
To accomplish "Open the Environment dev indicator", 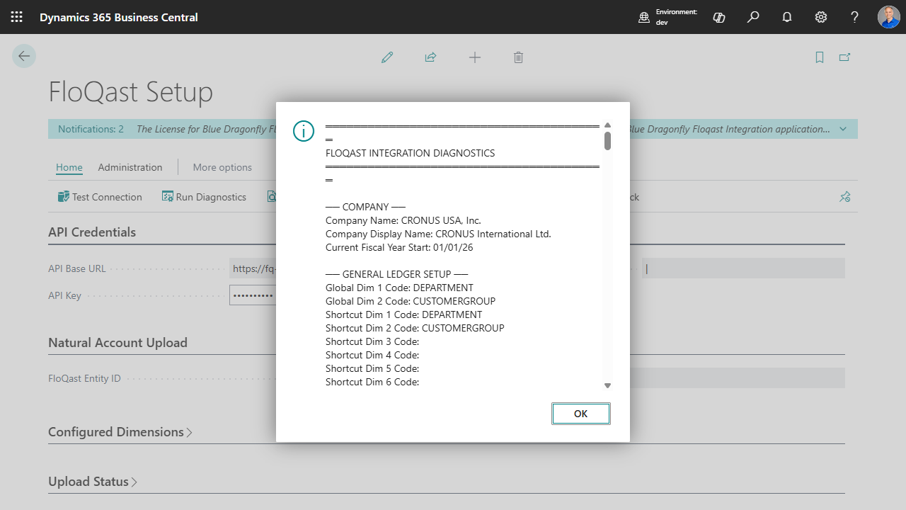I will tap(667, 17).
